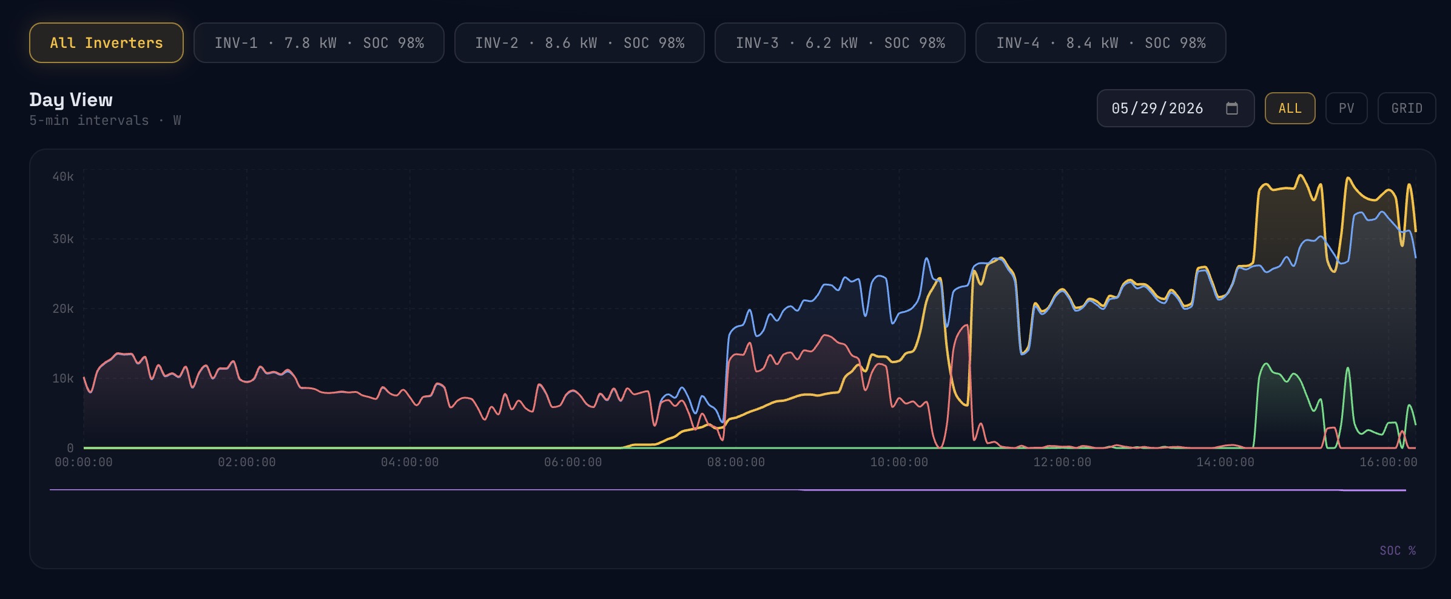Image resolution: width=1451 pixels, height=599 pixels.
Task: Switch to the INV-1 inverter tab
Action: tap(319, 43)
